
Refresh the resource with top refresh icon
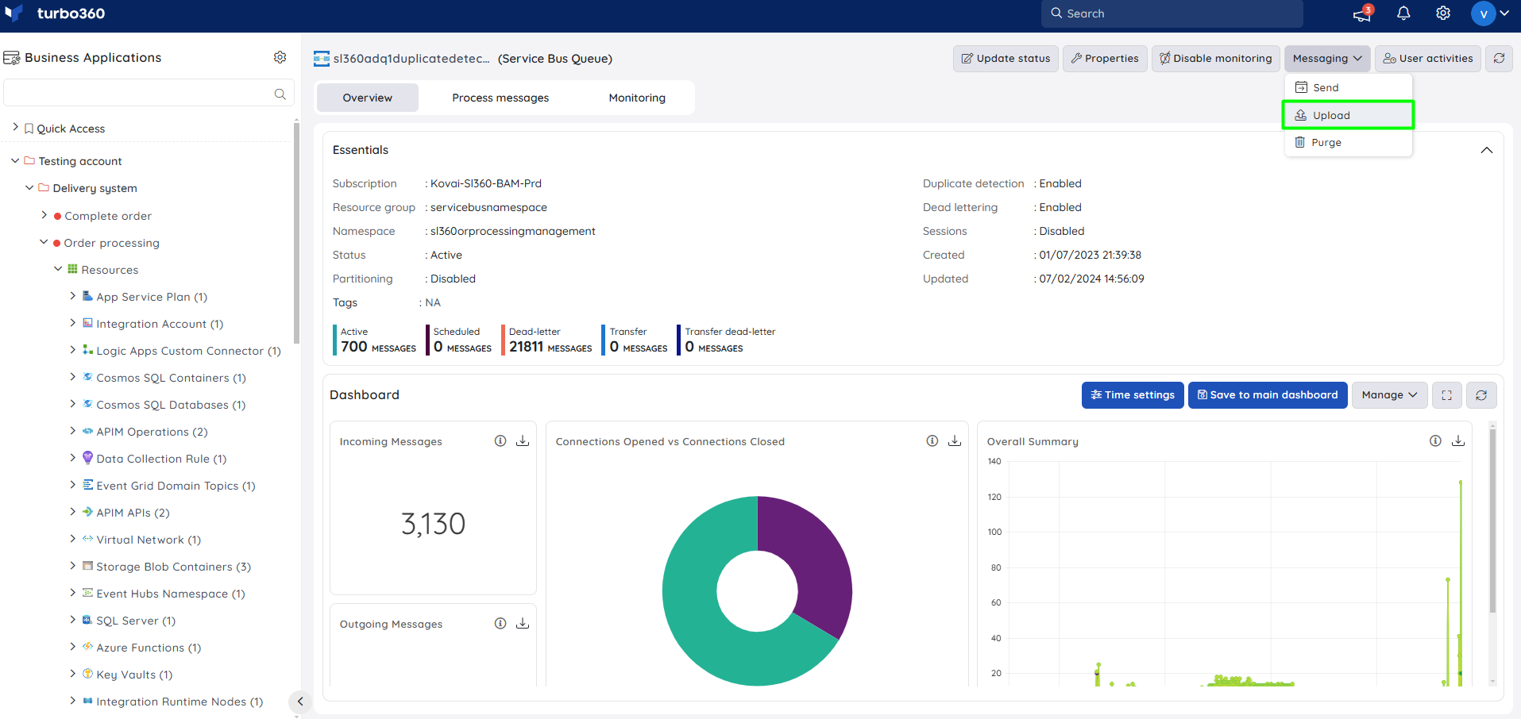(1499, 58)
